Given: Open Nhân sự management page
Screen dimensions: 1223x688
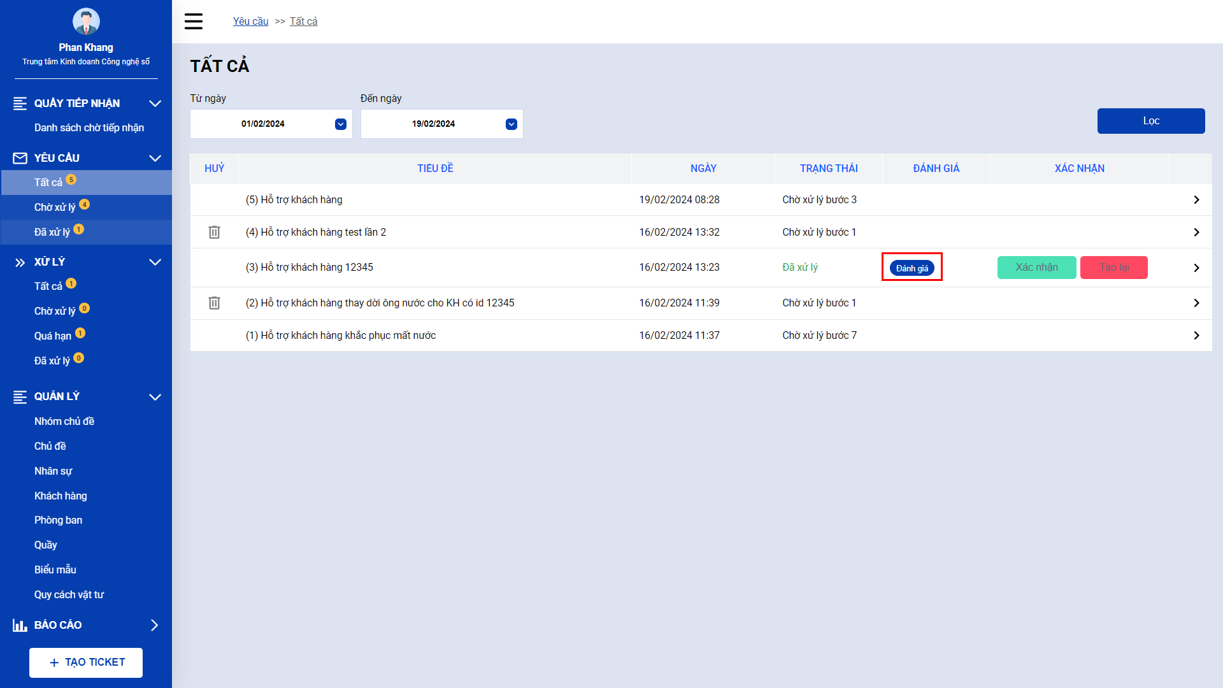Looking at the screenshot, I should (54, 471).
